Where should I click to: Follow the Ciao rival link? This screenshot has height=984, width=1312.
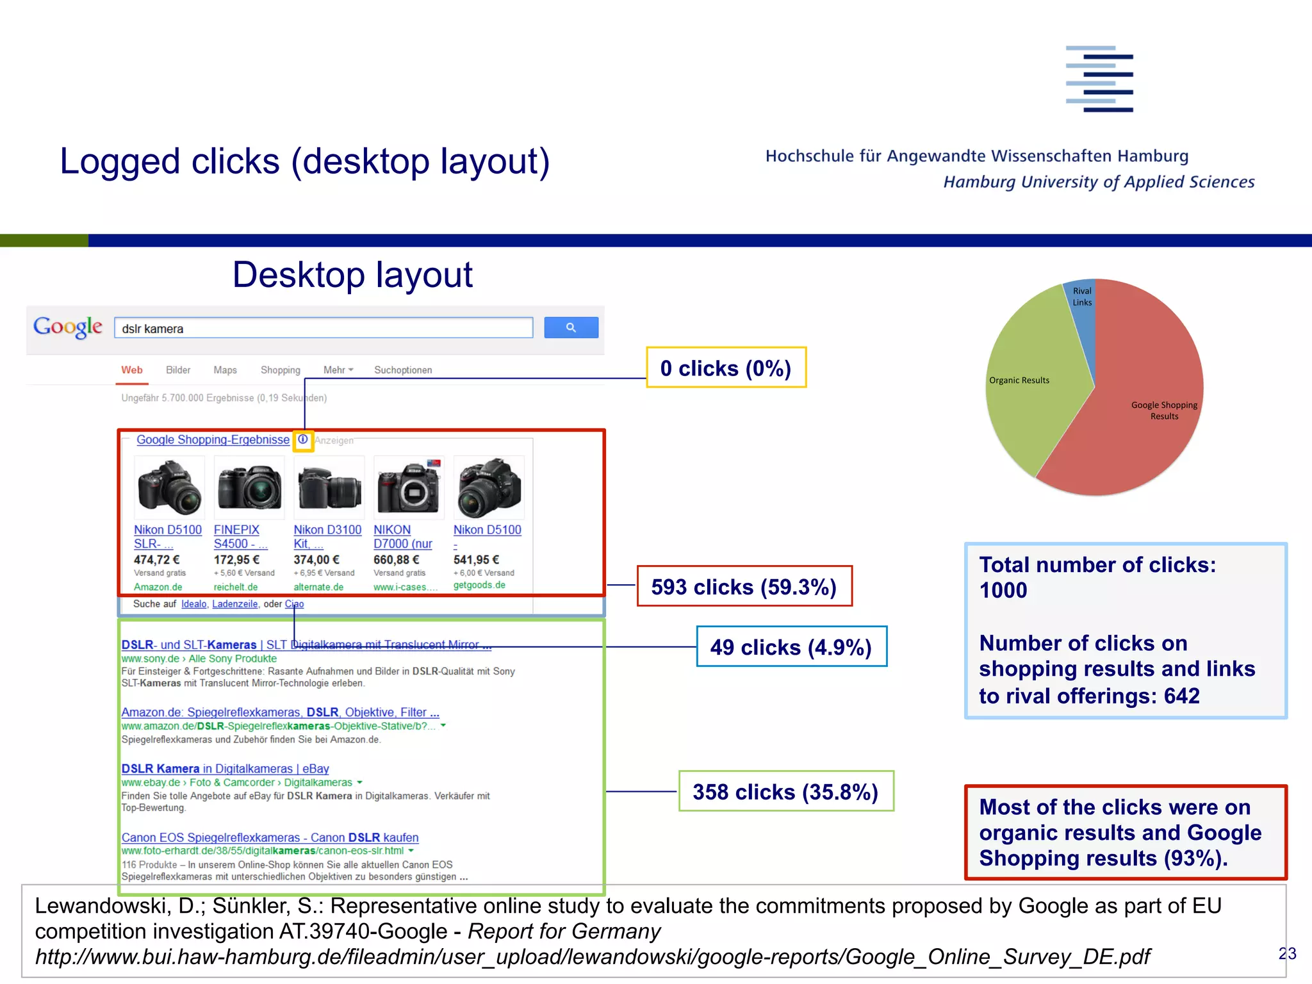294,604
